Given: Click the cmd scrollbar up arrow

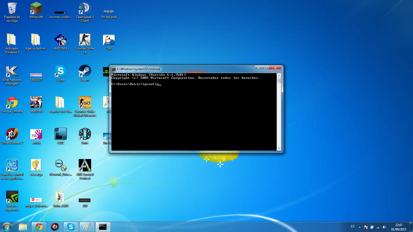Looking at the screenshot, I should pyautogui.click(x=279, y=75).
